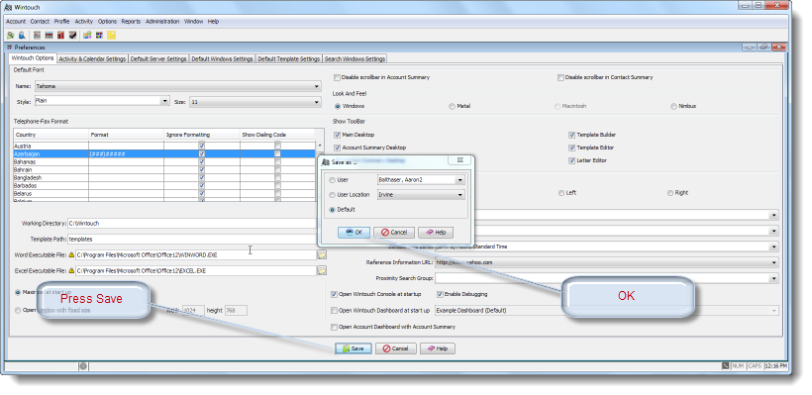Open the Proximity Search Group dropdown
Image resolution: width=812 pixels, height=395 pixels.
click(x=606, y=278)
